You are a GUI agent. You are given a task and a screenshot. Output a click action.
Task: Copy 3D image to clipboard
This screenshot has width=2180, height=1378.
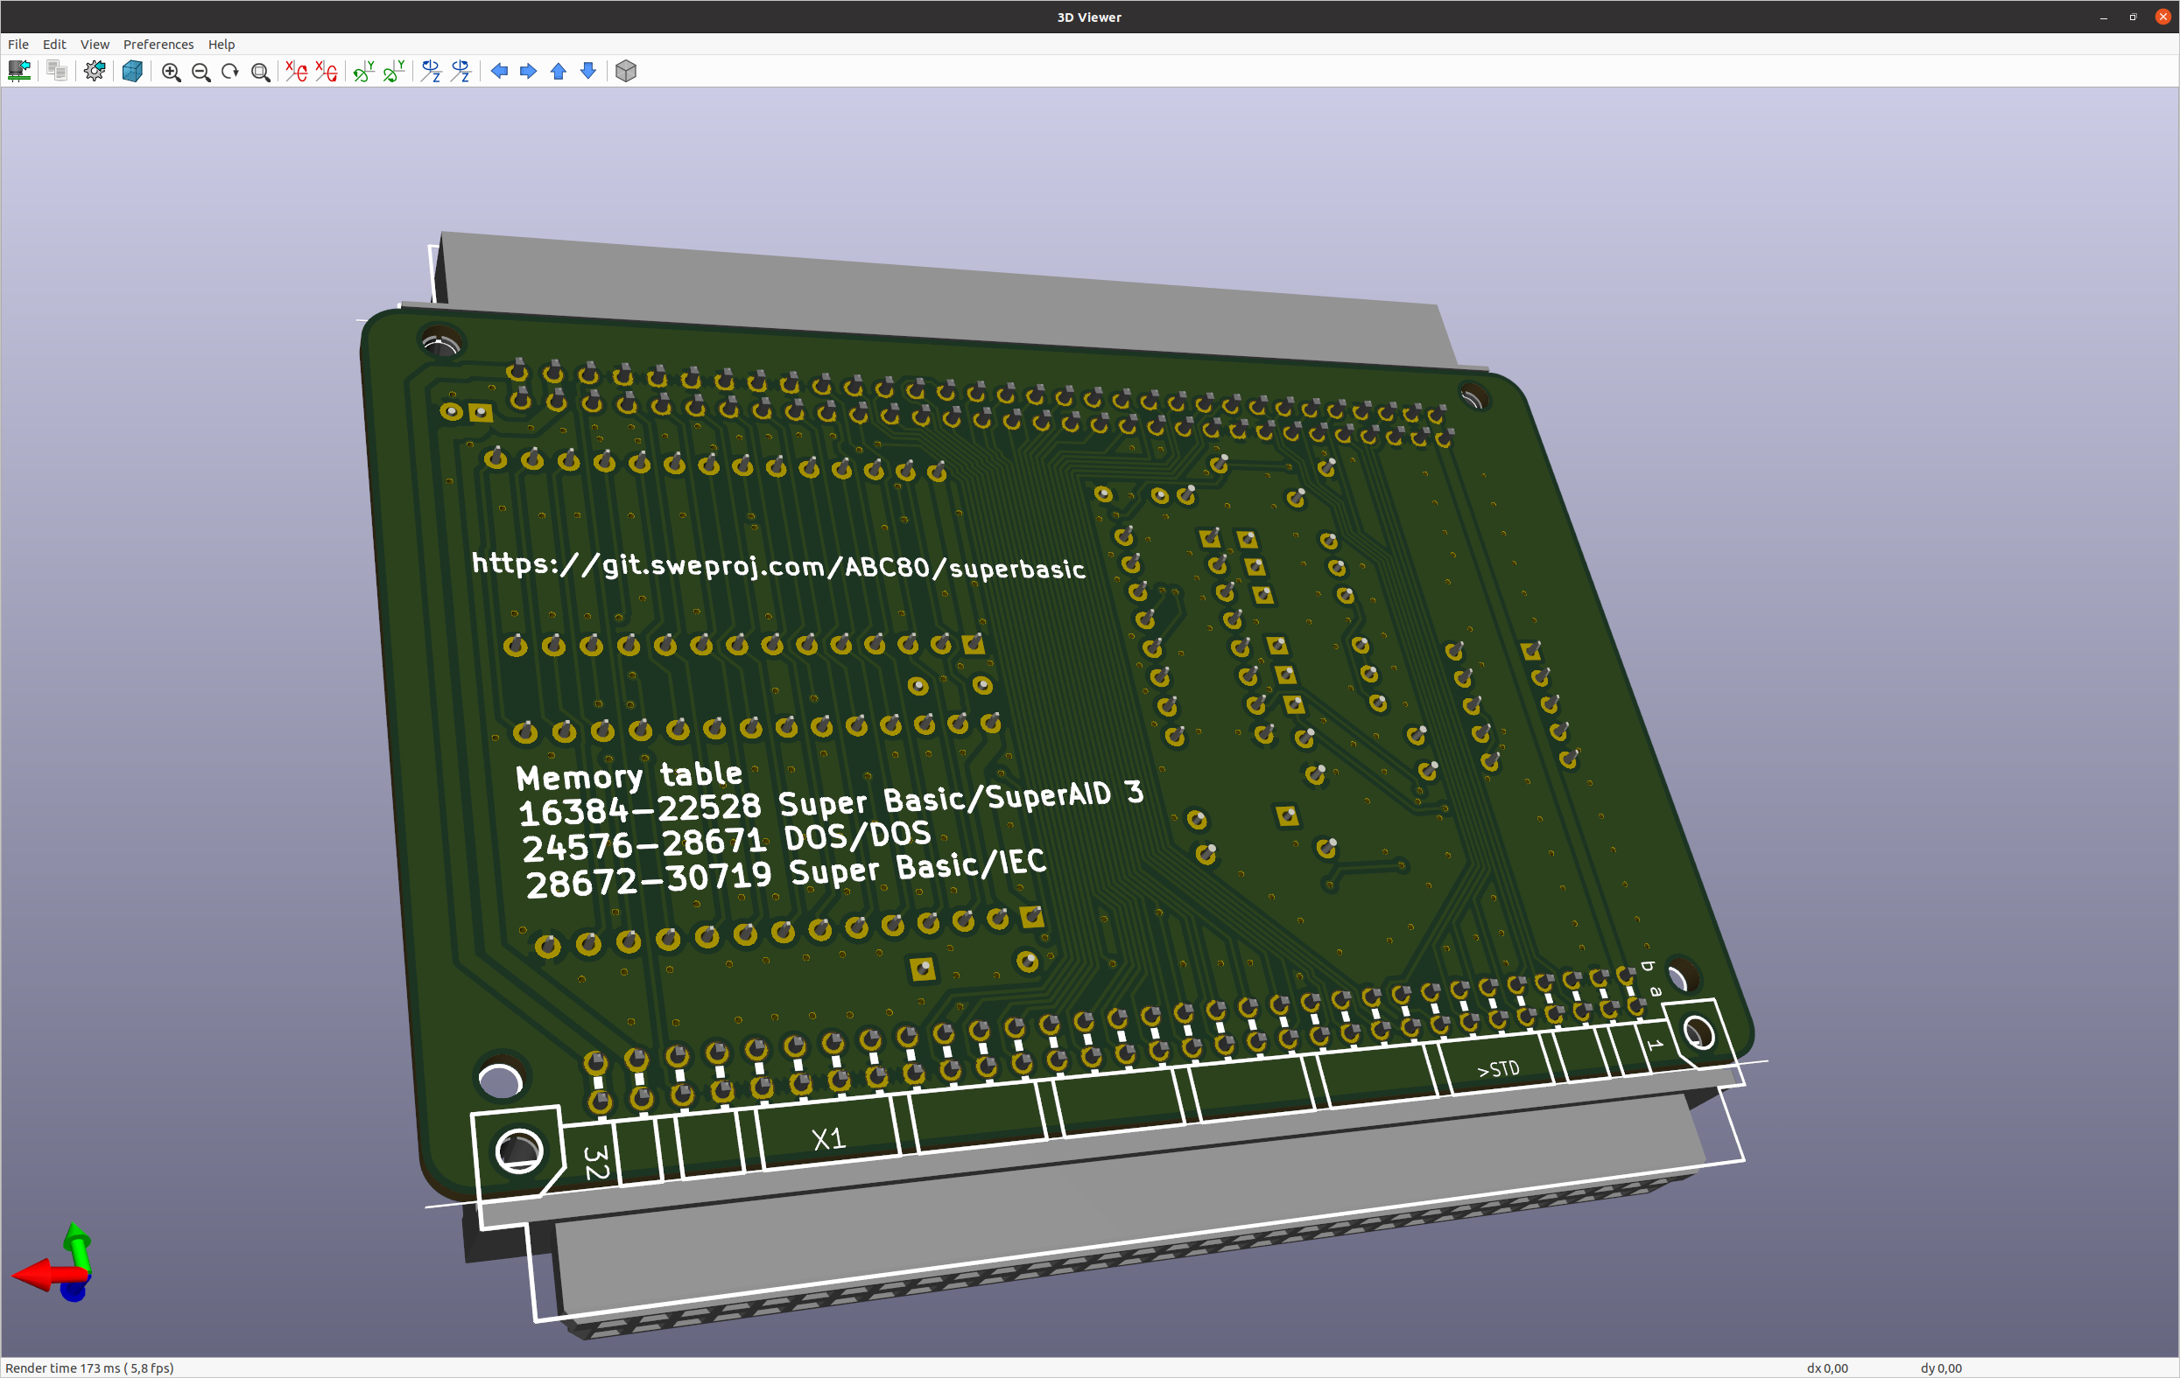click(x=57, y=72)
